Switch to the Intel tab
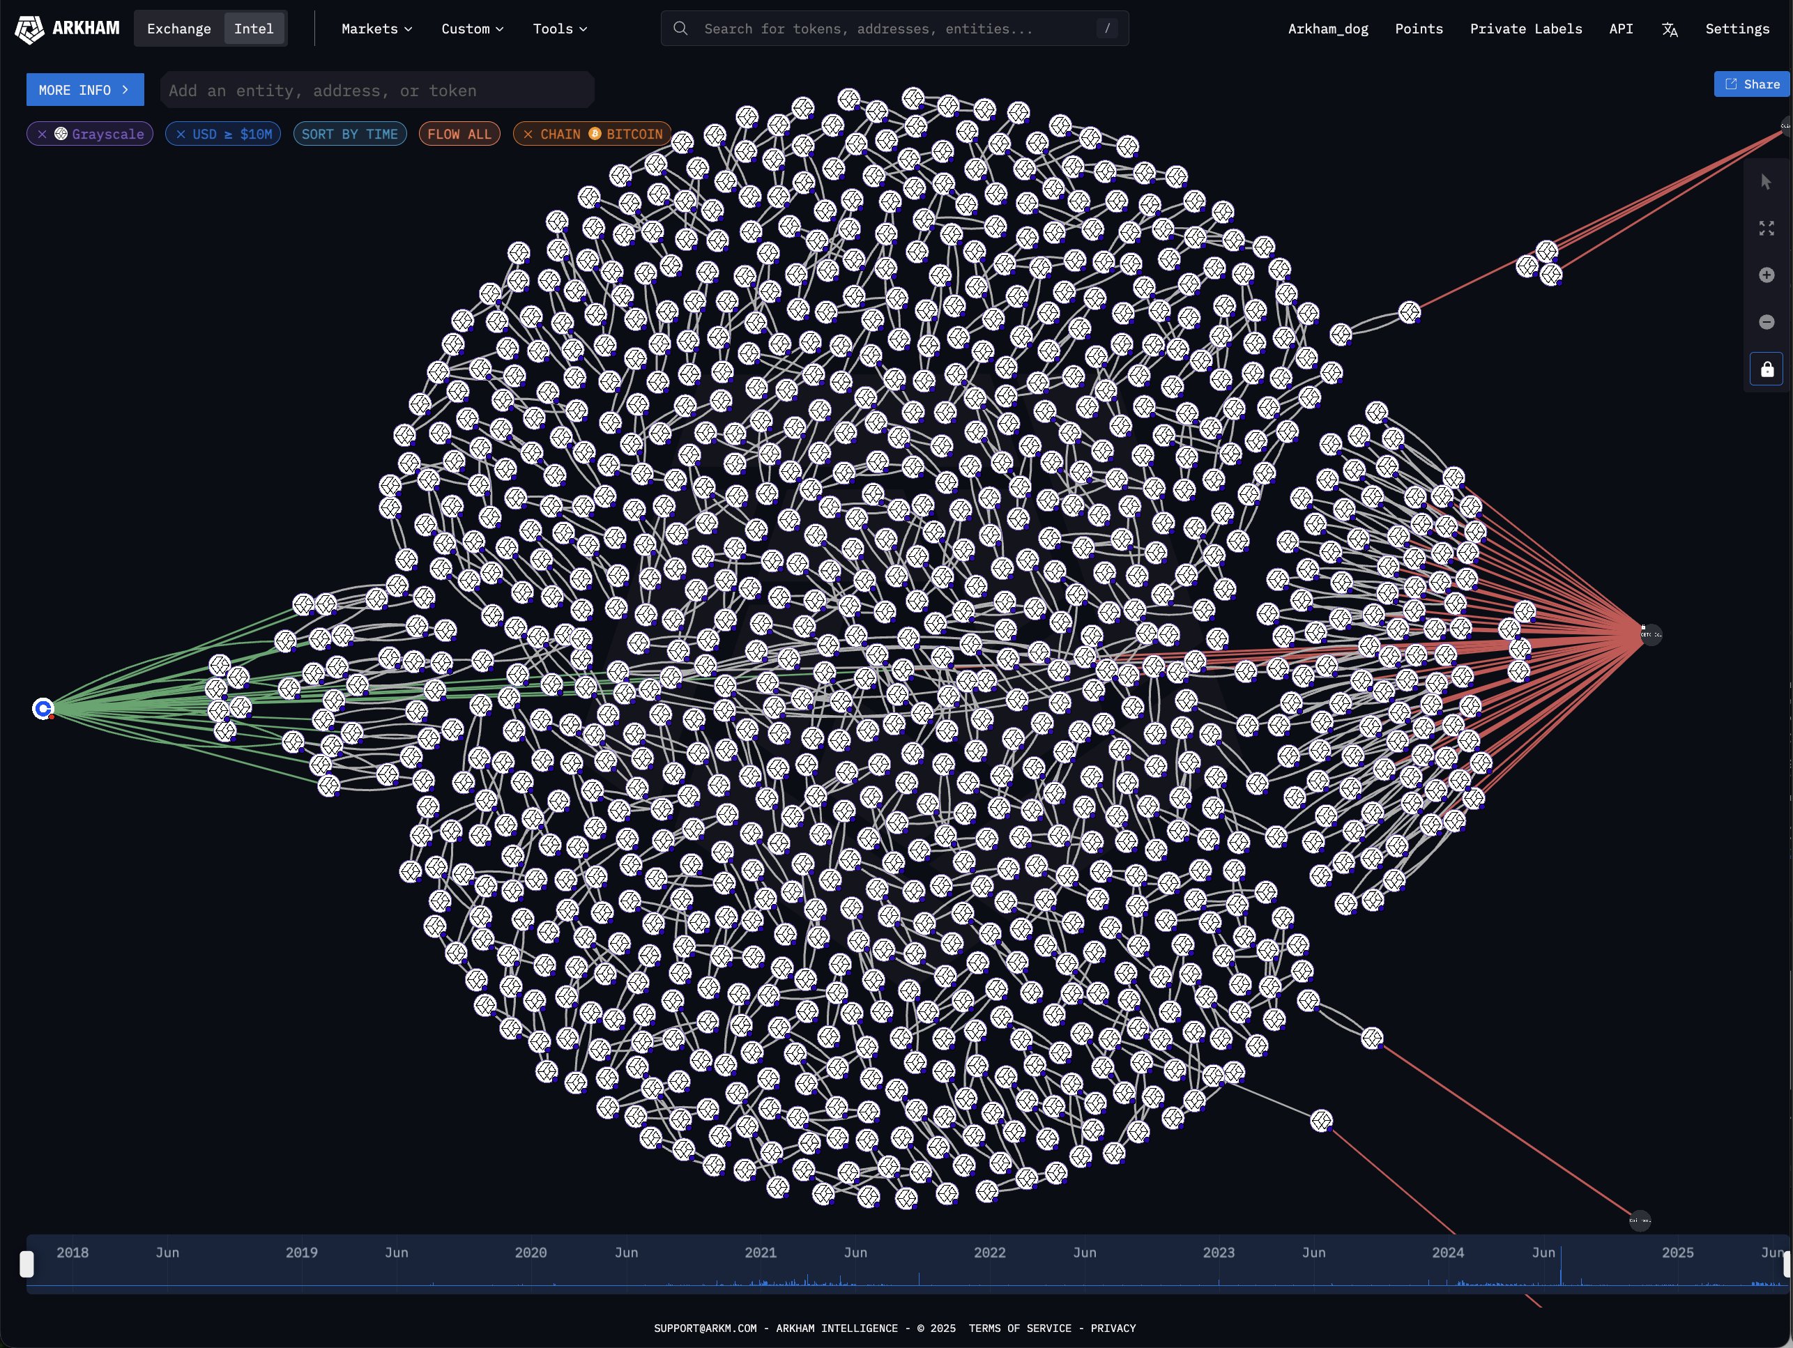 (x=254, y=29)
